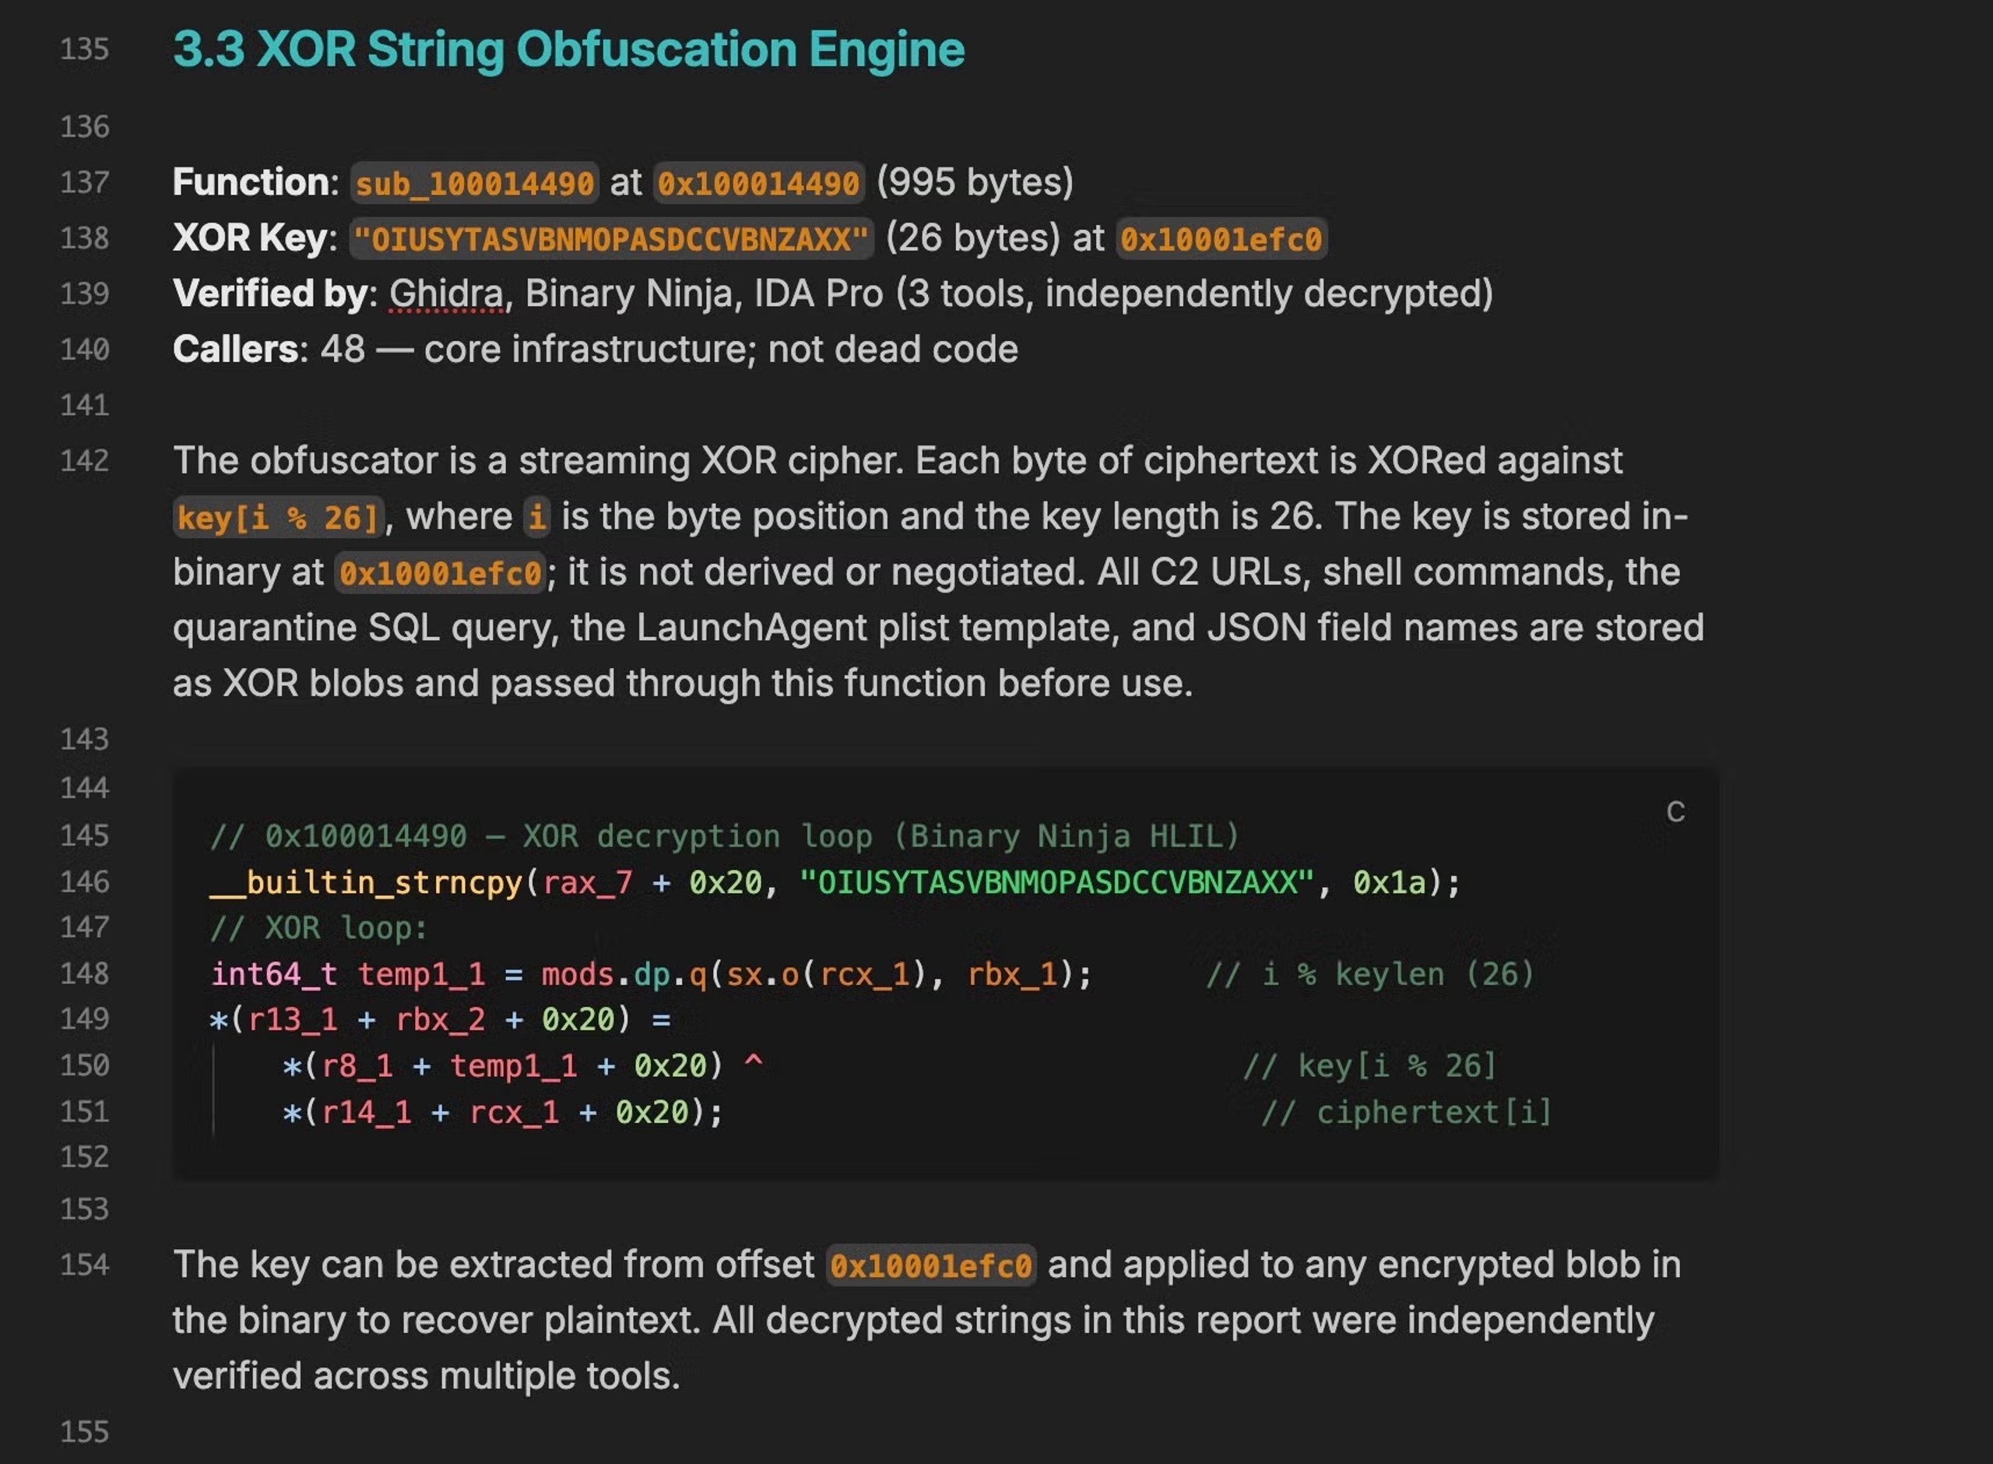
Task: Click the inline code "i" in the paragraph
Action: pos(536,518)
